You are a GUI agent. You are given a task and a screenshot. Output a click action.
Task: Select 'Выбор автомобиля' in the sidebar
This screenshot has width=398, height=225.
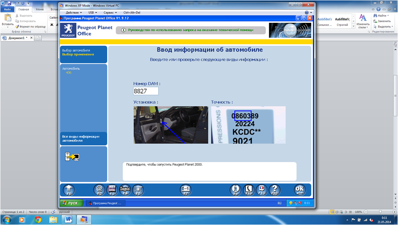[x=76, y=50]
